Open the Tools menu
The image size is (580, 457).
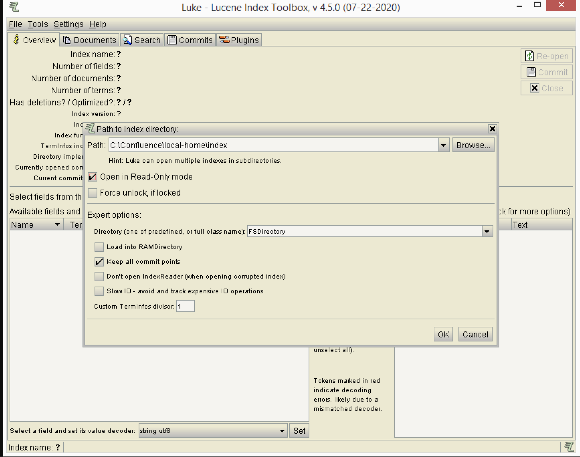[37, 24]
